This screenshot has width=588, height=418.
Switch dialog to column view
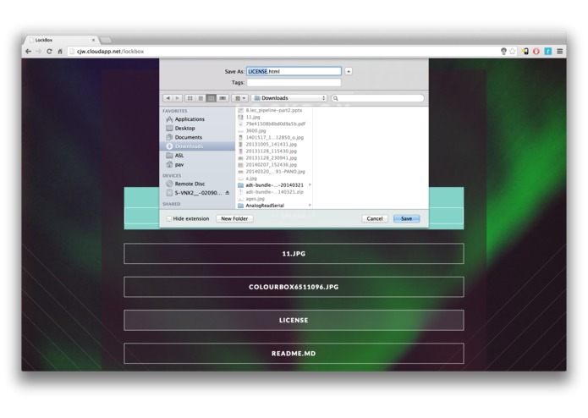[x=212, y=98]
